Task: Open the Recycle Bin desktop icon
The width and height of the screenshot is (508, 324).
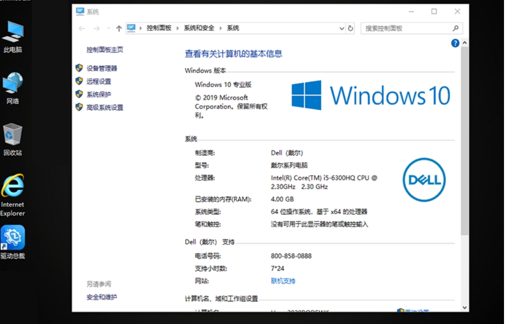Action: point(13,137)
